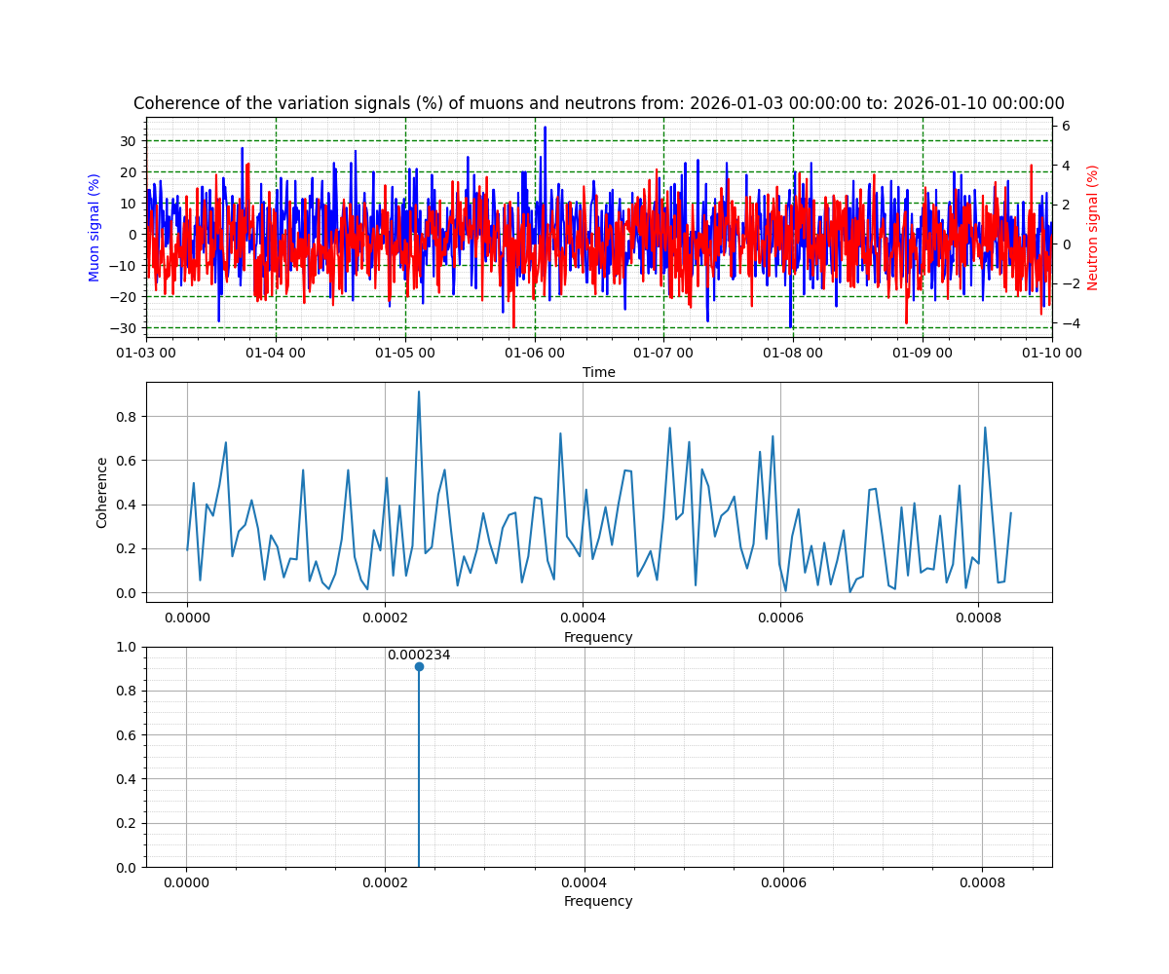Click the 'Frequency' label under the bottom plot

pyautogui.click(x=598, y=901)
